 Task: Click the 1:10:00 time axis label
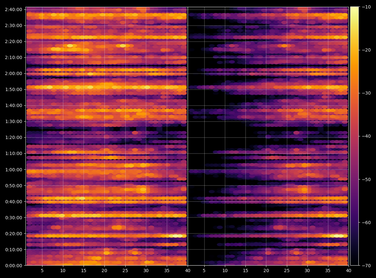tap(14, 153)
